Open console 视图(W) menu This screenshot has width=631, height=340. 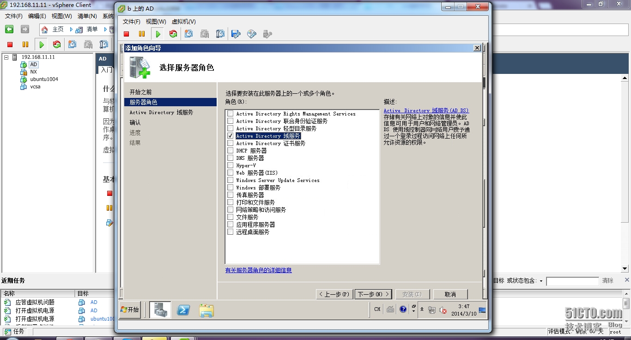tap(156, 22)
